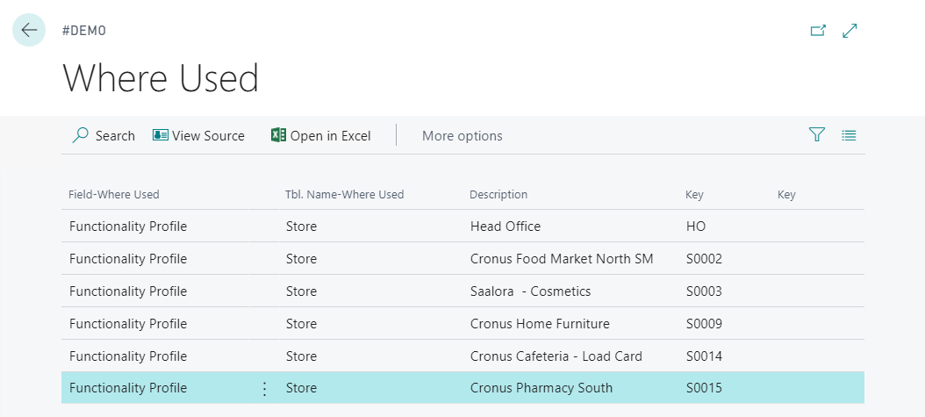Select the Cronus Home Furniture description
925x417 pixels.
[x=540, y=324]
